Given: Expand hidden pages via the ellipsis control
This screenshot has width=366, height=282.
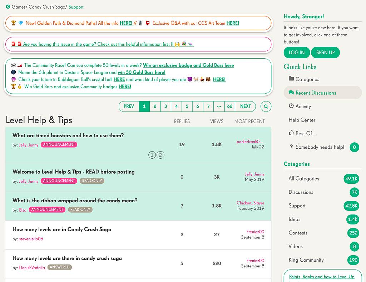Looking at the screenshot, I should coord(219,106).
